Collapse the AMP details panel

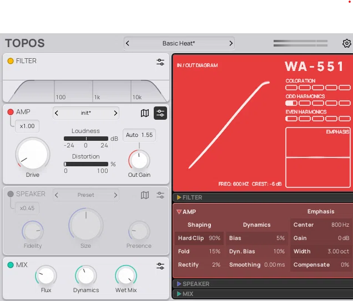tap(179, 212)
